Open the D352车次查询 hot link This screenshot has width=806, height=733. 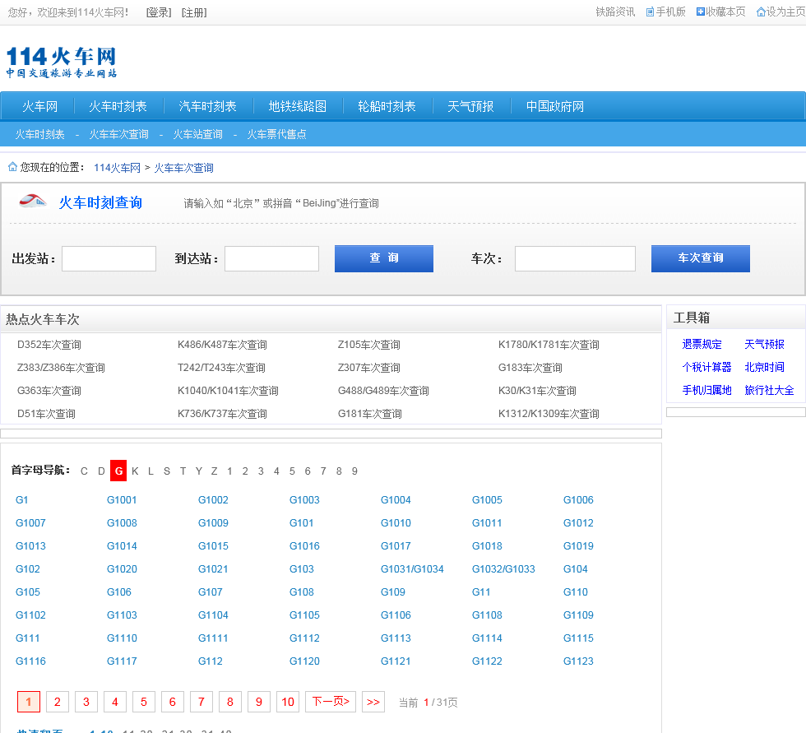49,345
